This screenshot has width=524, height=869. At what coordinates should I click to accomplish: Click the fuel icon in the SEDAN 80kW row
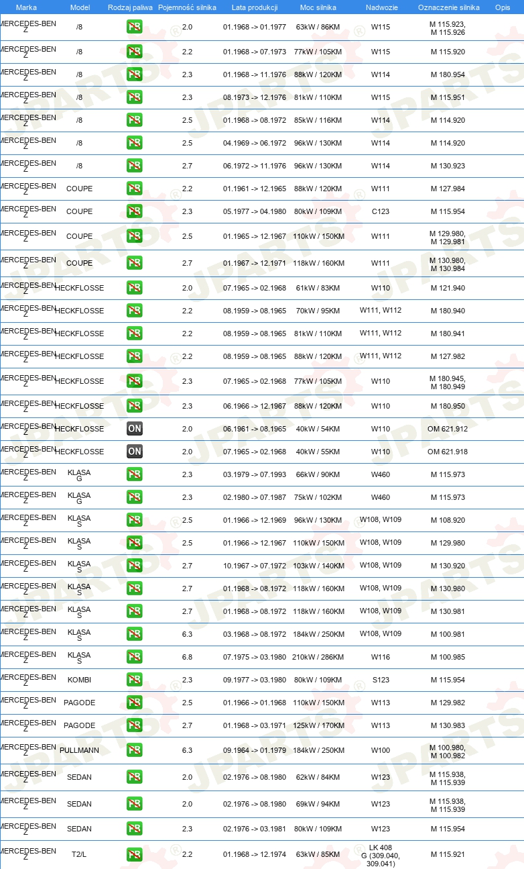[x=134, y=829]
